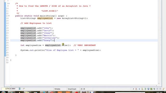This screenshot has height=93, width=166.
Task: Collapse the comment block fold at line 8
Action: pos(9,3)
